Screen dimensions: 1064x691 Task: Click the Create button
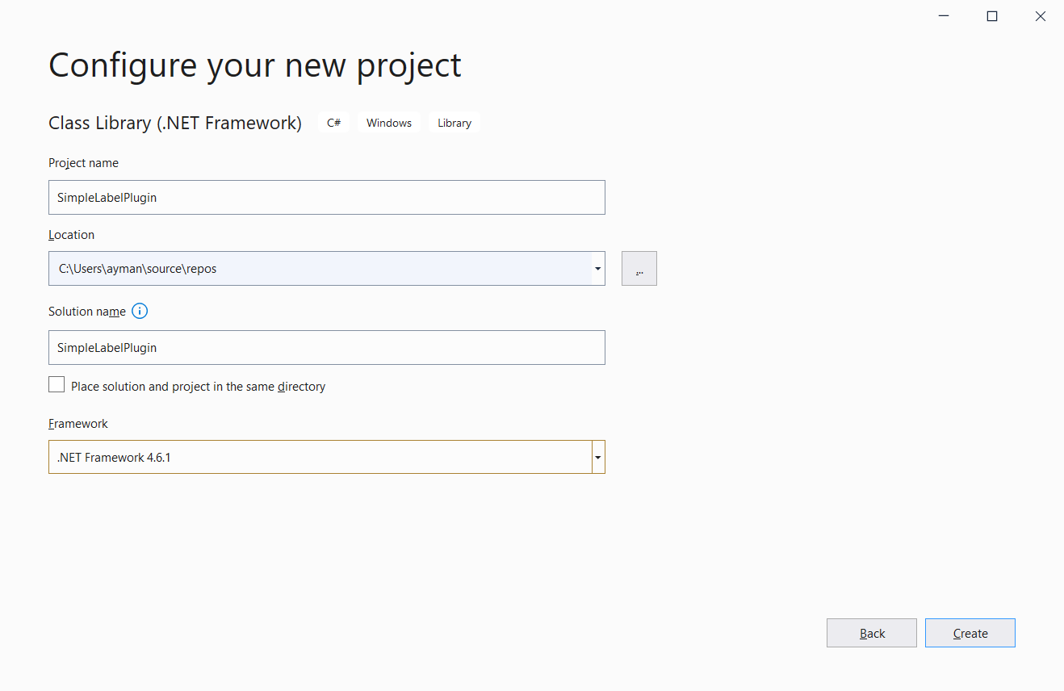click(970, 634)
